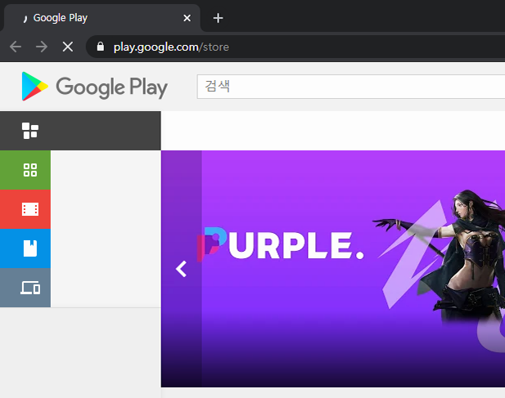This screenshot has height=398, width=505.
Task: Open the Apps category green icon
Action: click(x=30, y=170)
